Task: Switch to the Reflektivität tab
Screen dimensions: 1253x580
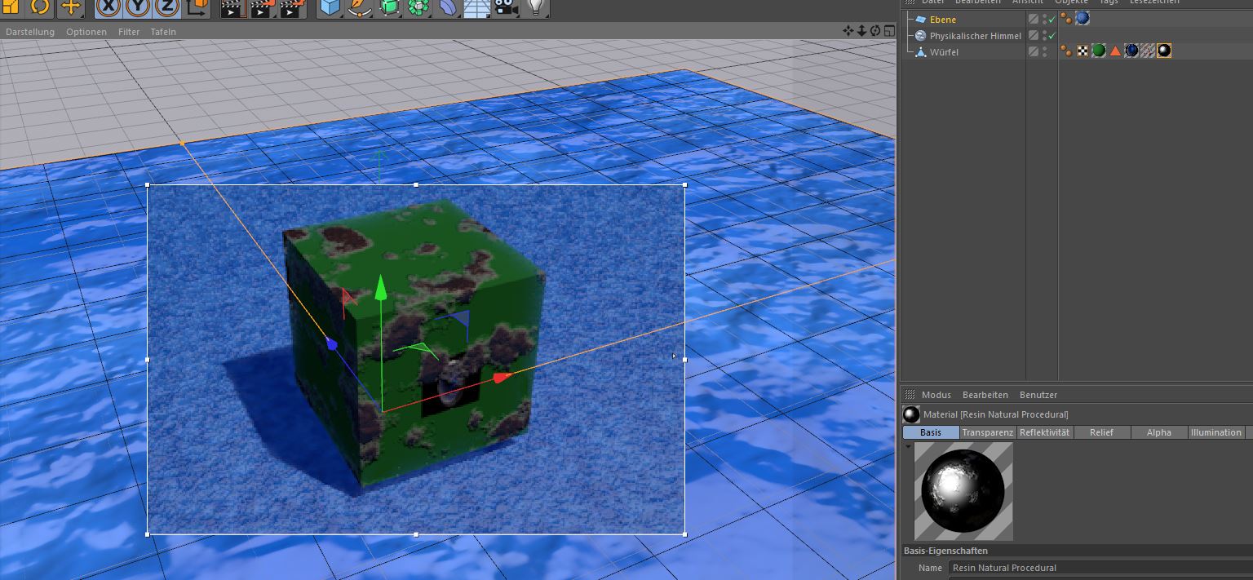Action: click(1045, 432)
